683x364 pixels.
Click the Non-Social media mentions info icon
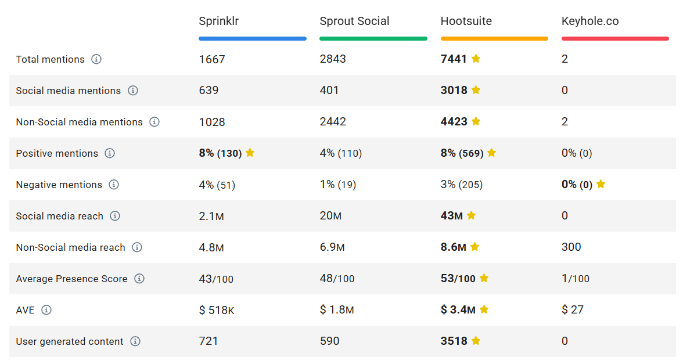(x=154, y=122)
